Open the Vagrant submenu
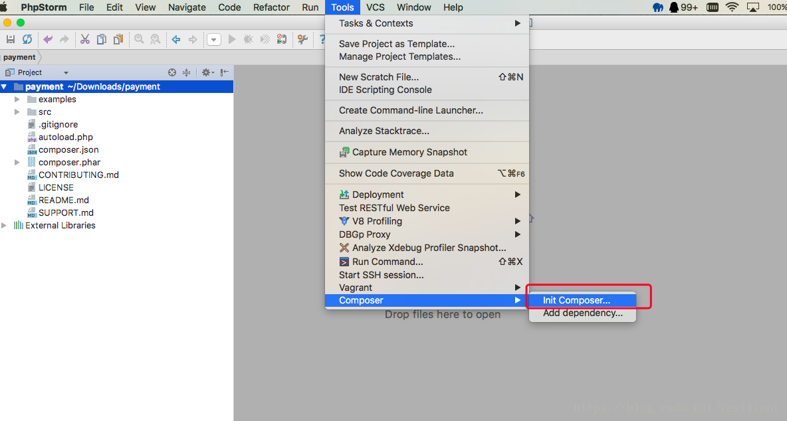Screen dimensions: 787x421 pyautogui.click(x=427, y=288)
